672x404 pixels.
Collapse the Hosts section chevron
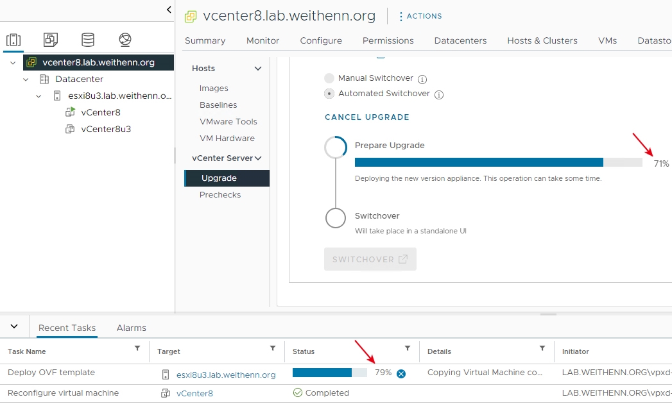point(258,69)
